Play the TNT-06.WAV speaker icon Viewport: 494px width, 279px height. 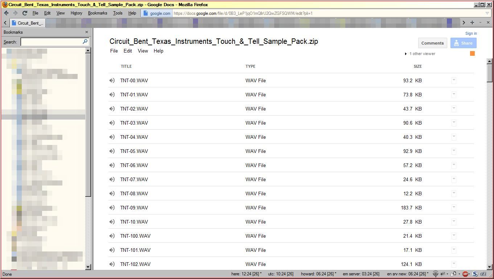click(x=112, y=165)
